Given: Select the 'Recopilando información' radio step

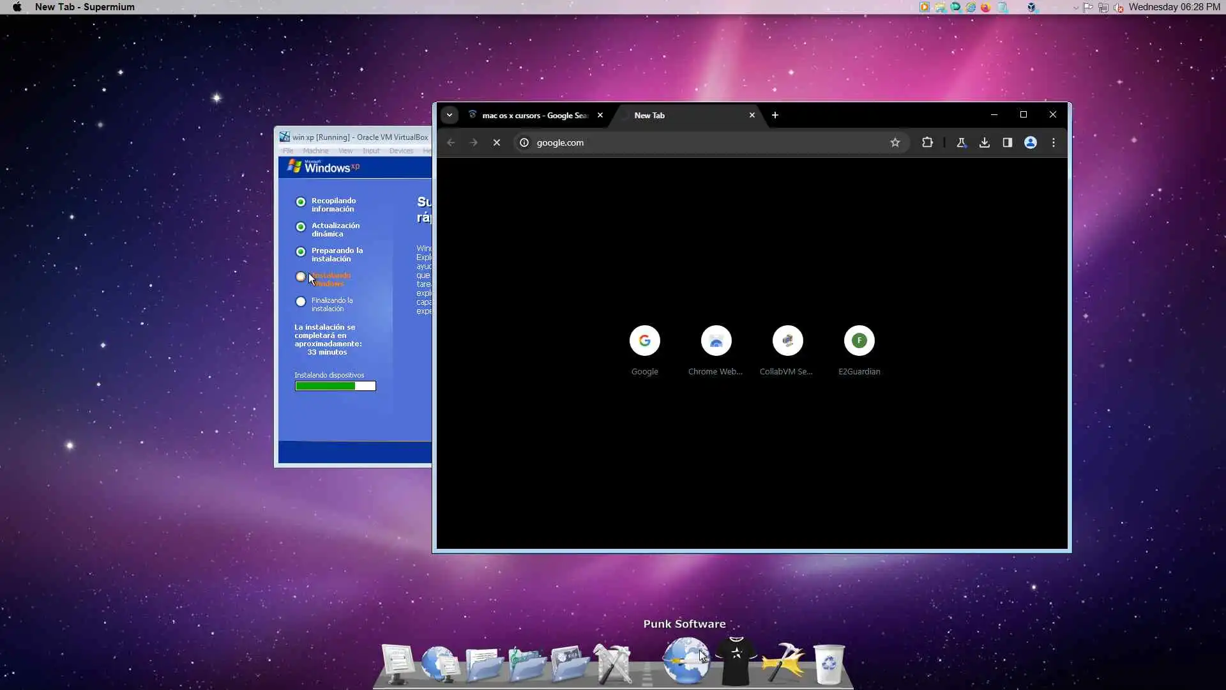Looking at the screenshot, I should 301,202.
